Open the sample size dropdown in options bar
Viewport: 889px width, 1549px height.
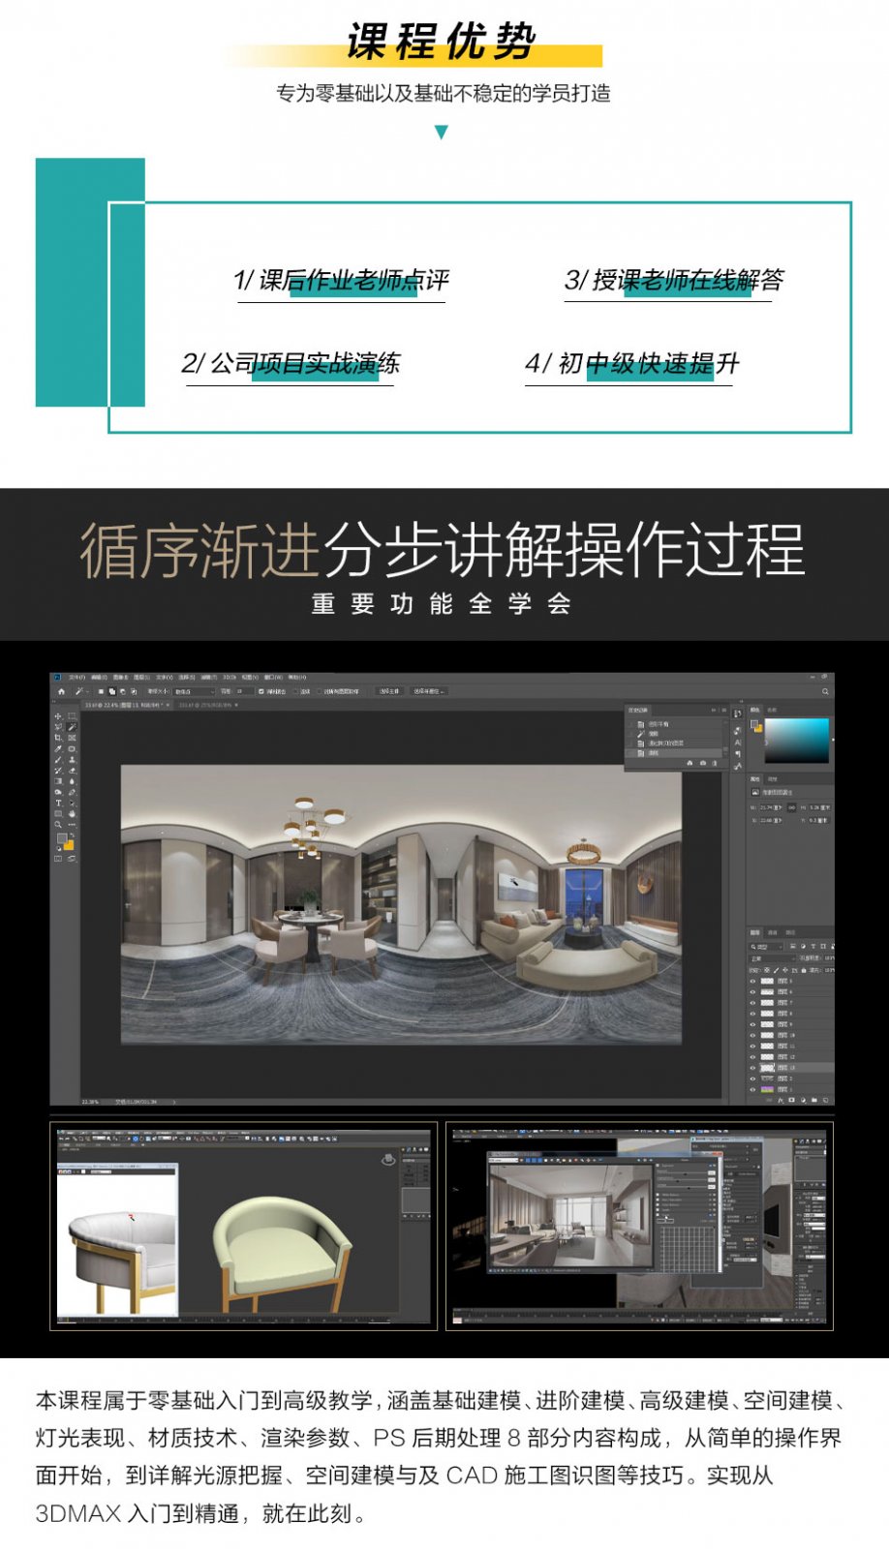(x=194, y=691)
